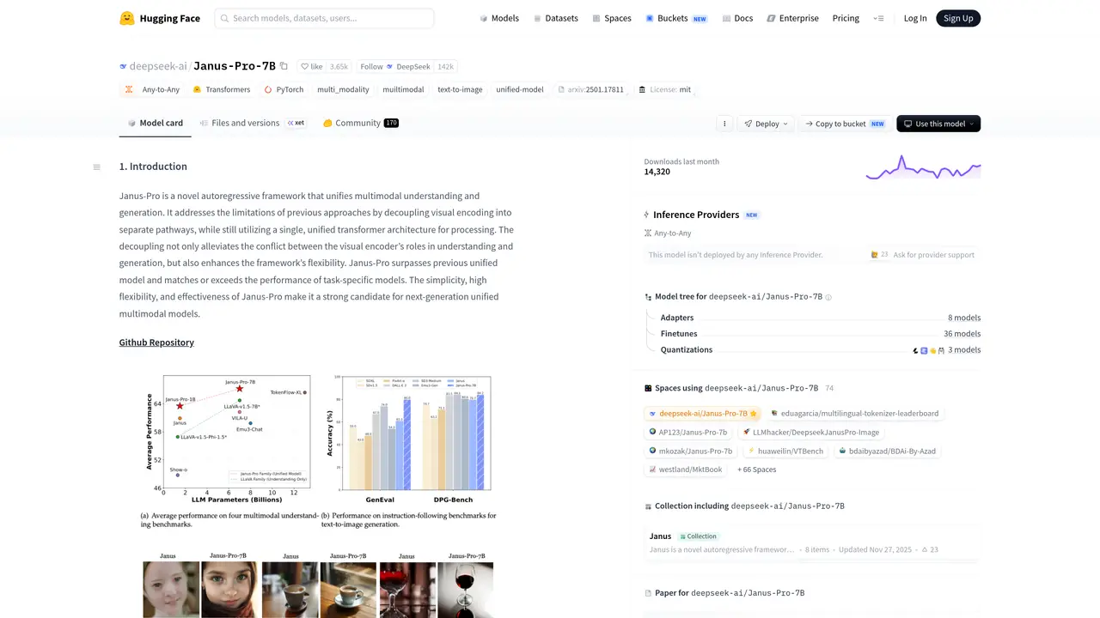Screen dimensions: 1100x618
Task: Focus the search models, datasets, users field
Action: coord(324,18)
